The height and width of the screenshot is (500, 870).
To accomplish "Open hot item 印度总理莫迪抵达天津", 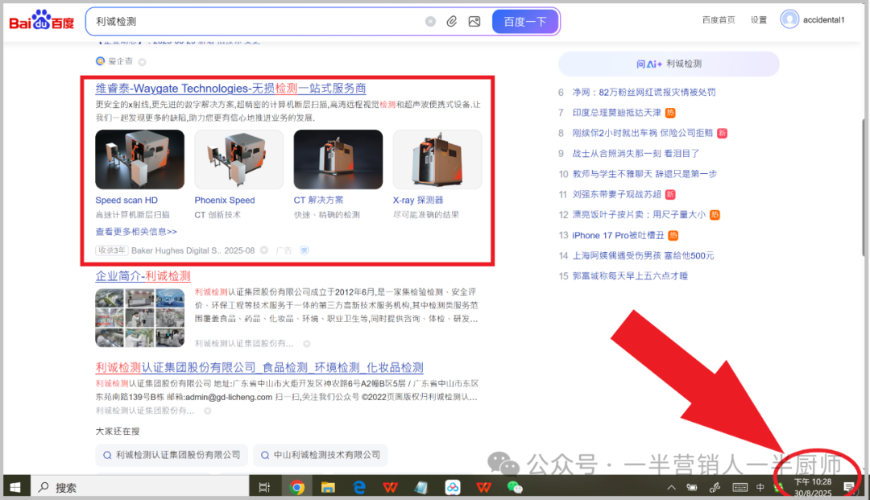I will click(x=616, y=113).
